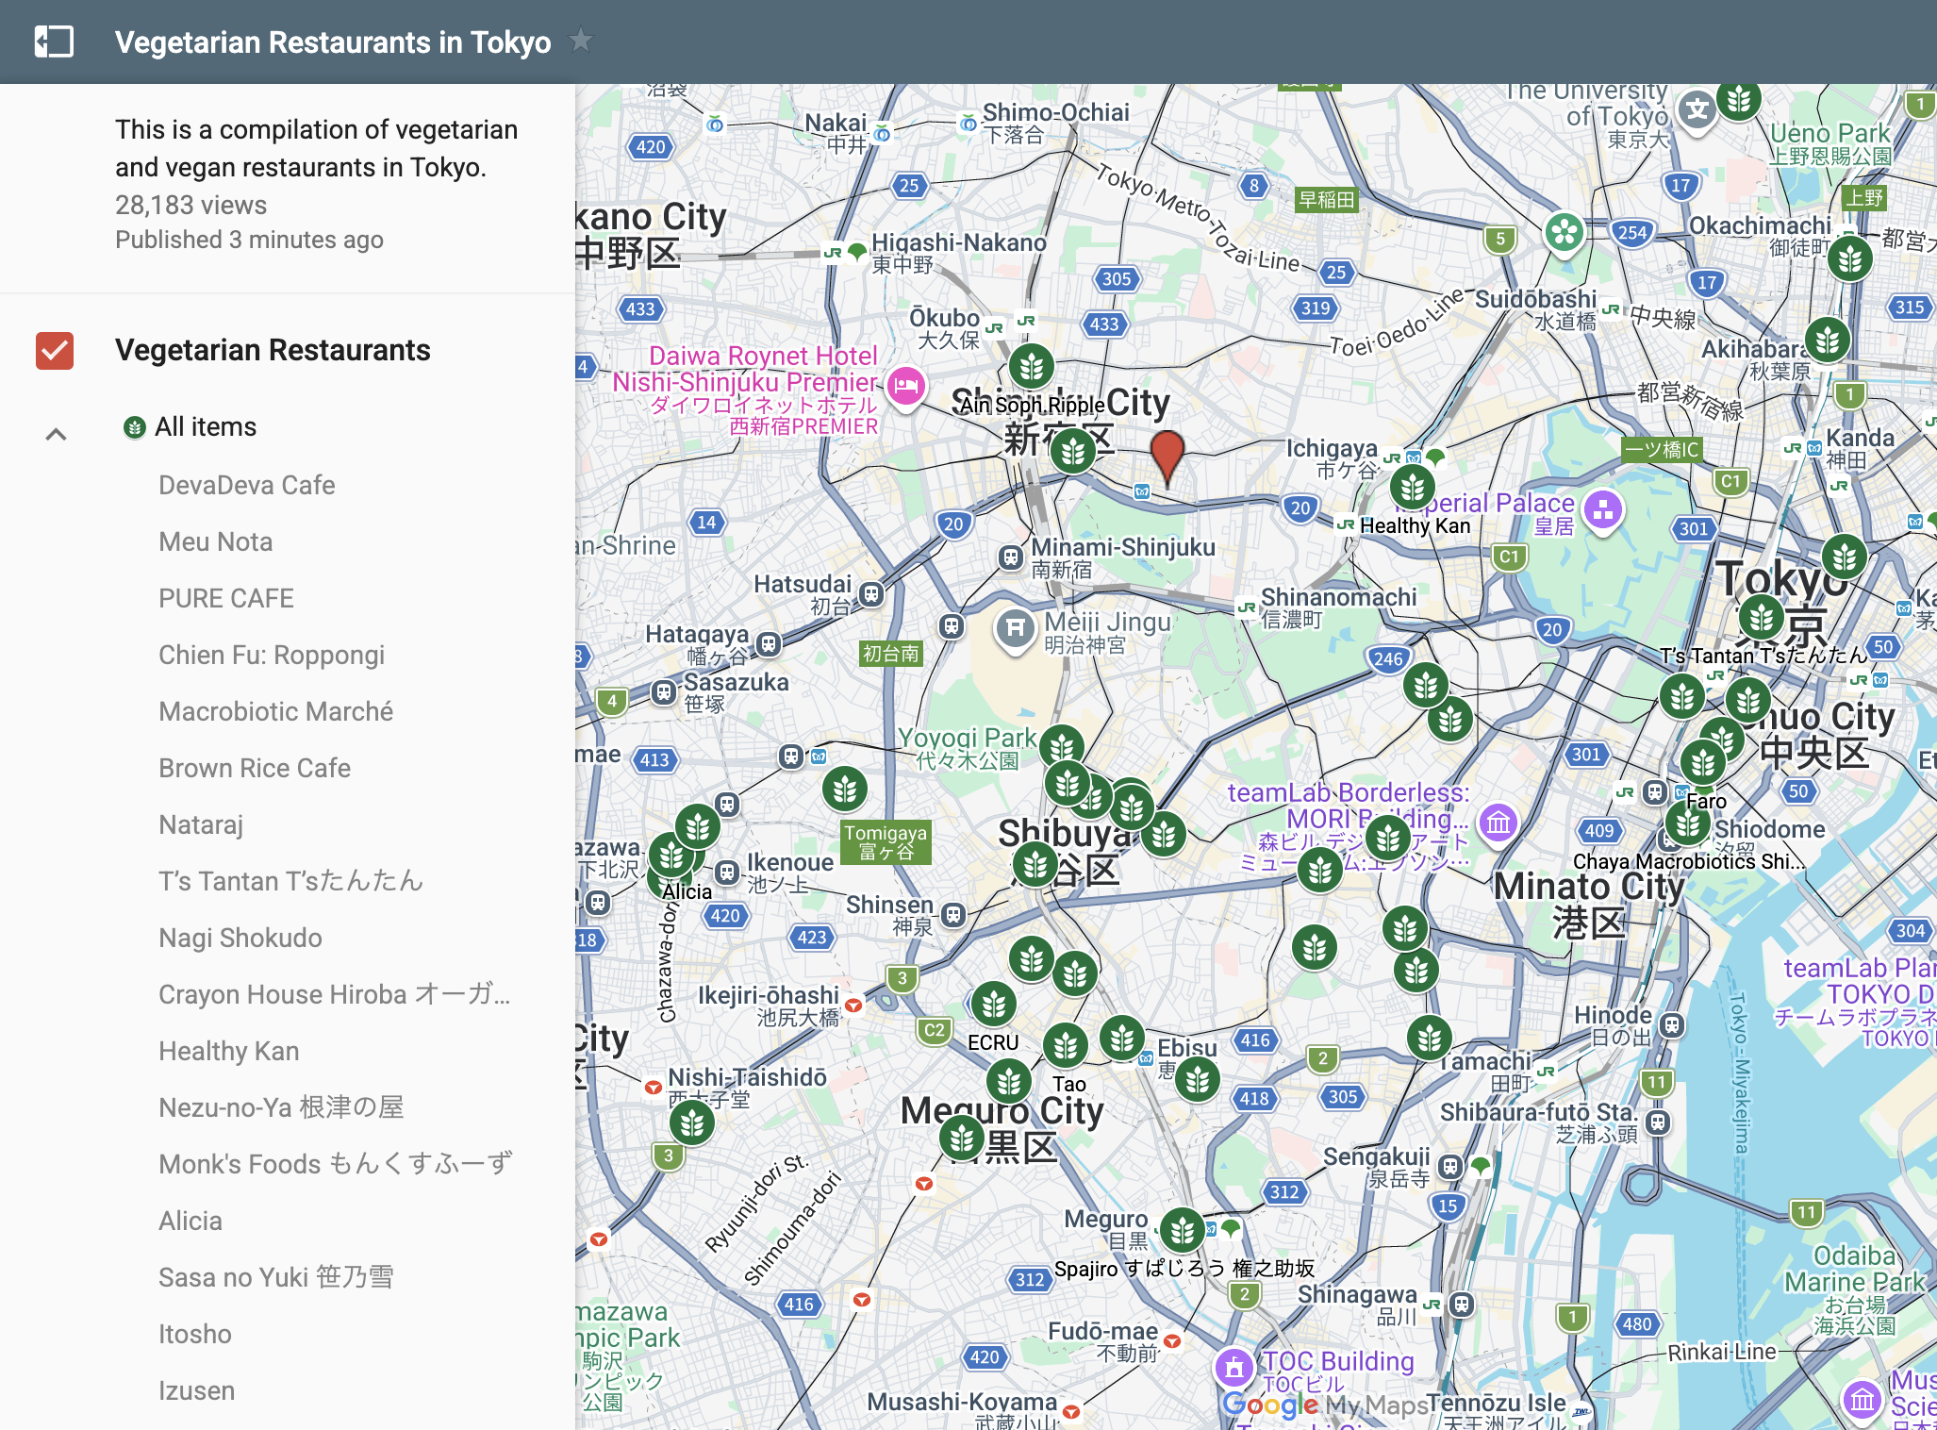Image resolution: width=1937 pixels, height=1430 pixels.
Task: Click the Hatsudai station icon
Action: tap(870, 594)
